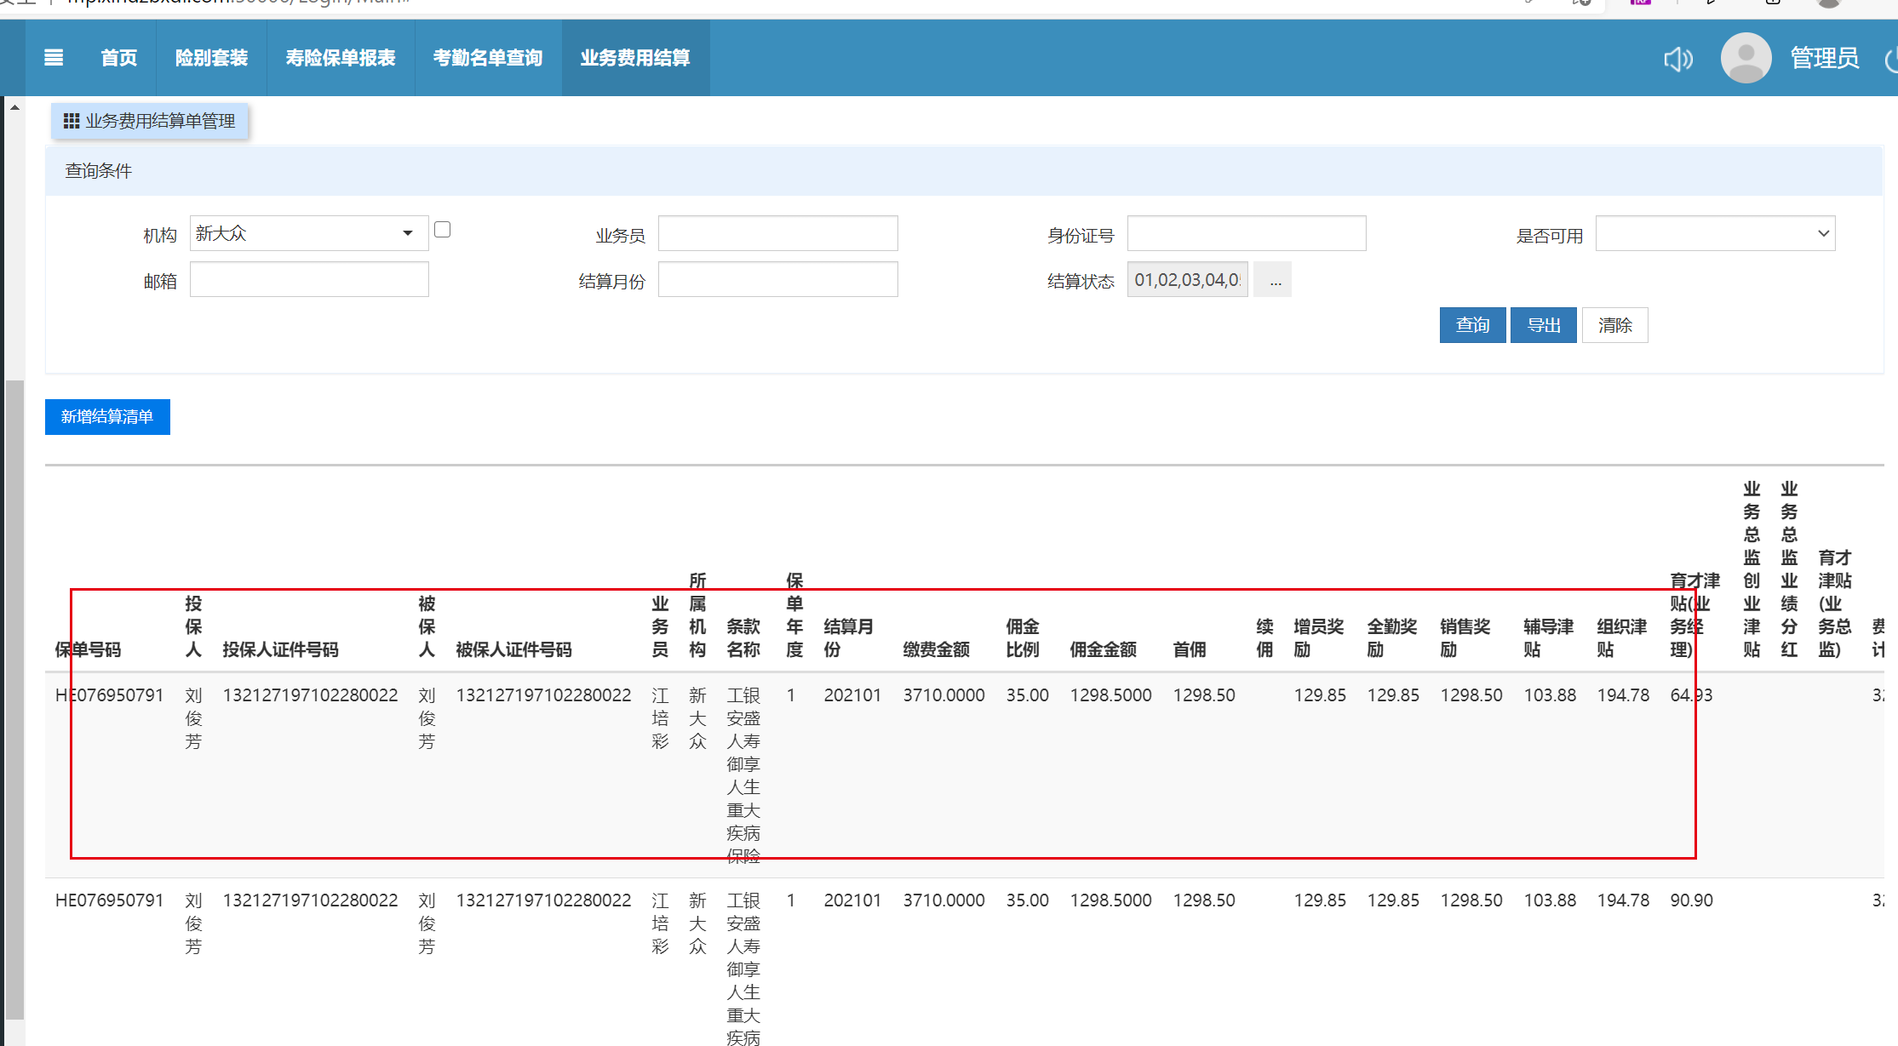Open the 是否可用 dropdown
The image size is (1898, 1046).
point(1715,233)
